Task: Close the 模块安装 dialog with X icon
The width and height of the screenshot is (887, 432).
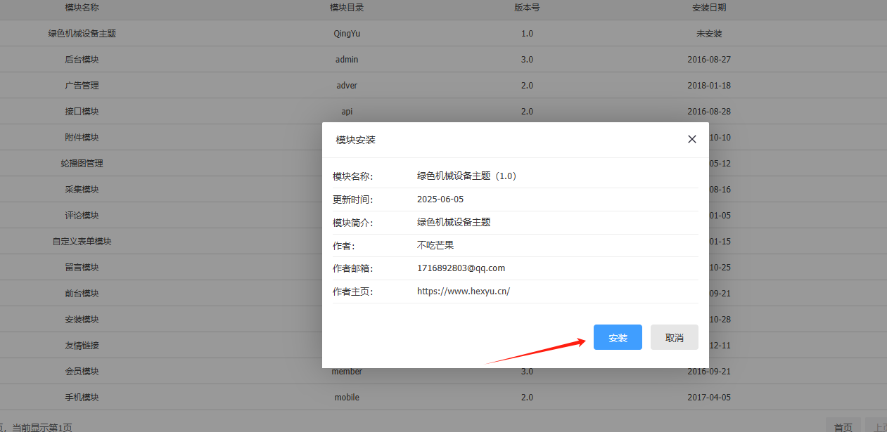Action: tap(691, 139)
